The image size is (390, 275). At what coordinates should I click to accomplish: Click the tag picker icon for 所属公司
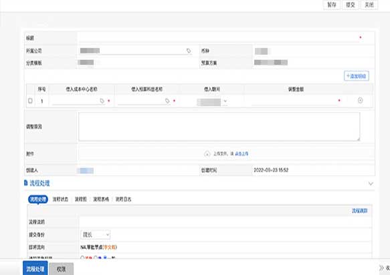pos(189,51)
